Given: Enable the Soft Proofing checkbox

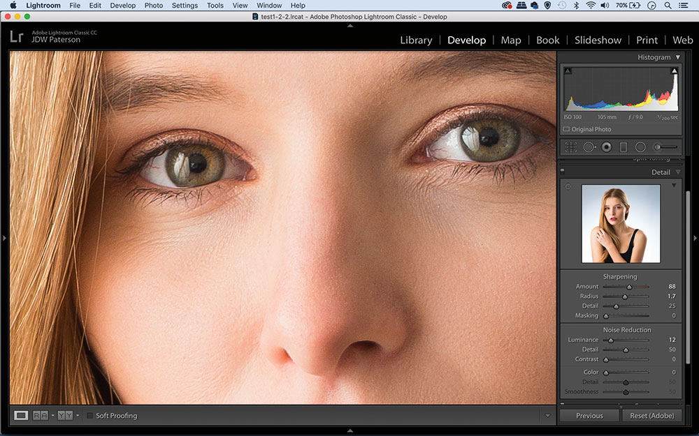Looking at the screenshot, I should (x=89, y=416).
